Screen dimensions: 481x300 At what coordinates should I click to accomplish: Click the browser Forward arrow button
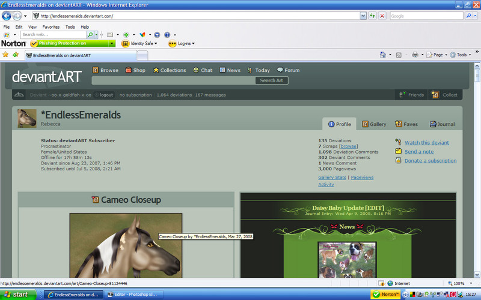pos(17,16)
